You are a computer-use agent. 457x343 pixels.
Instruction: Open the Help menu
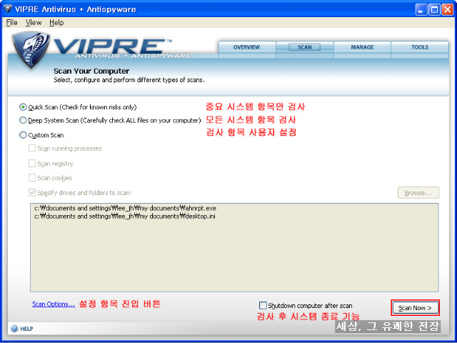(x=56, y=22)
